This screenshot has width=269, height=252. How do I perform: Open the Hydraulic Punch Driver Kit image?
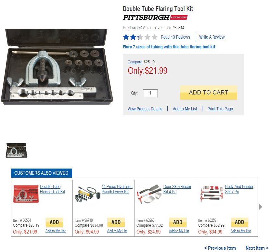pos(87,194)
